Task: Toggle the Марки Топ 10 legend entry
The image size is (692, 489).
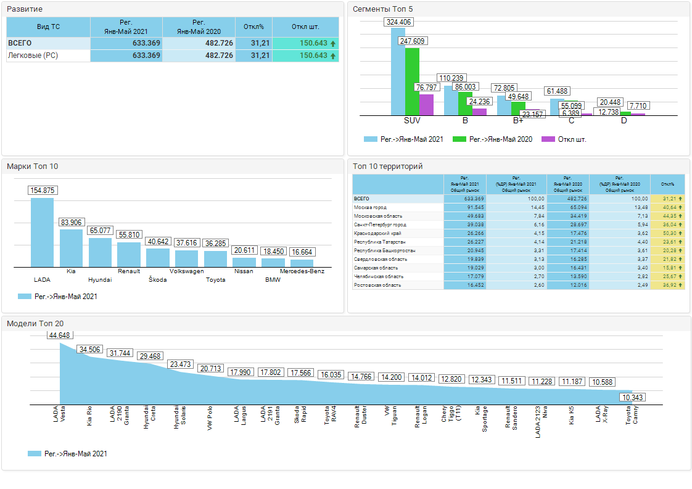Action: (24, 297)
